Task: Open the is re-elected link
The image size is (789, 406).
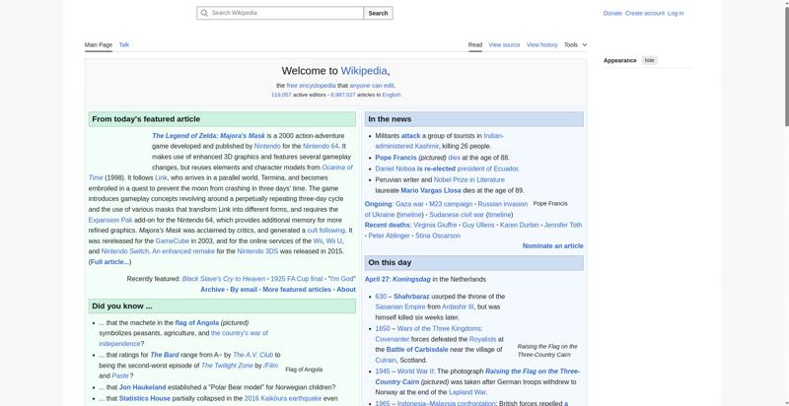Action: tap(436, 169)
